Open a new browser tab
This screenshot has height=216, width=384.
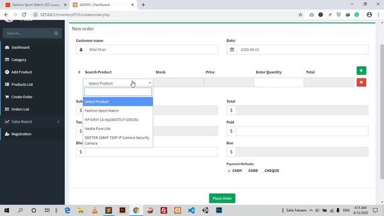[143, 5]
